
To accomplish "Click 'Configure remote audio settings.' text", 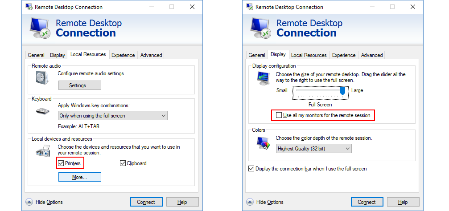I will pos(92,73).
